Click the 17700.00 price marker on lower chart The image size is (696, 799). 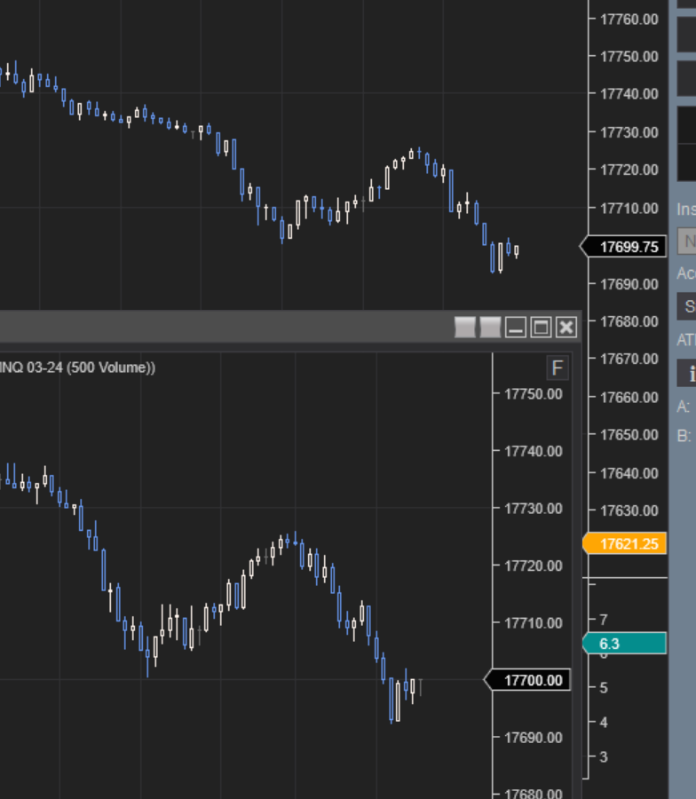(533, 680)
